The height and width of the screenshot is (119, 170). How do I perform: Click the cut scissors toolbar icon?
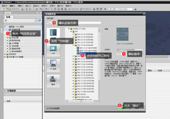27,9
